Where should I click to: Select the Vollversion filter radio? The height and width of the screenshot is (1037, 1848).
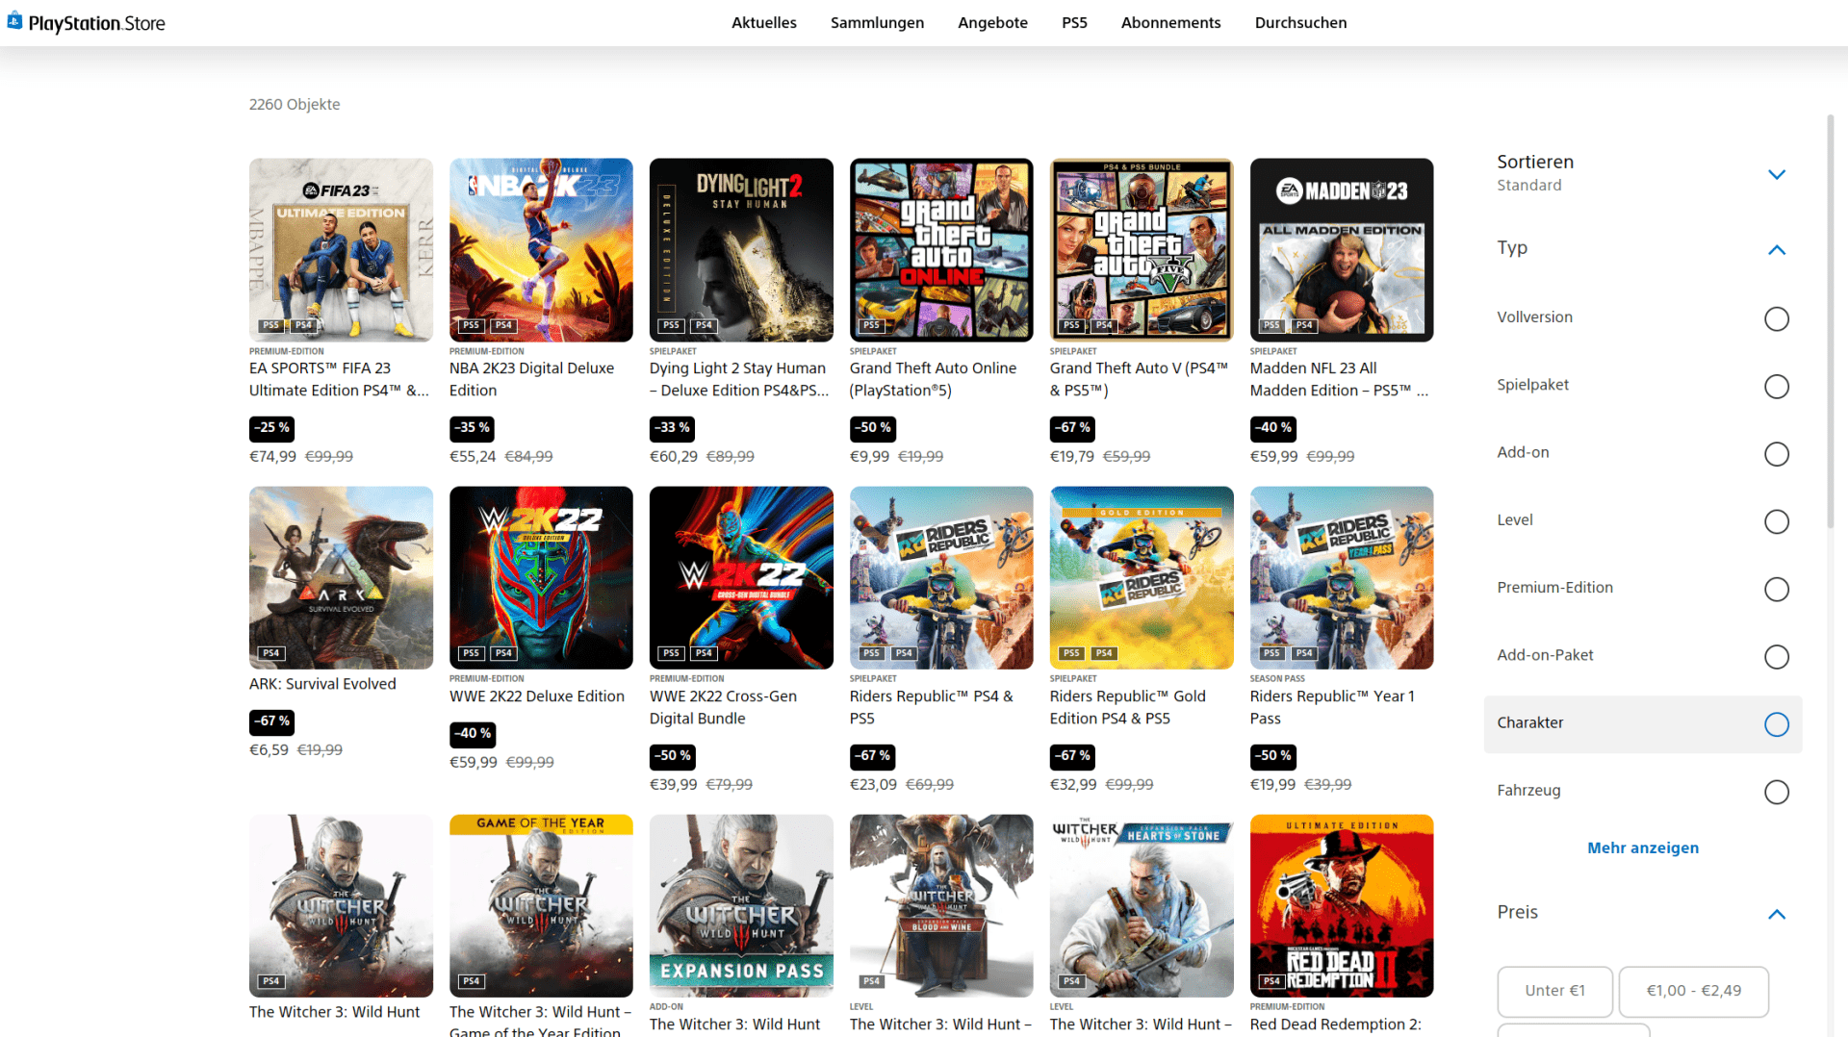click(1777, 318)
